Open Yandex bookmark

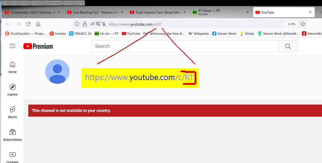point(58,34)
